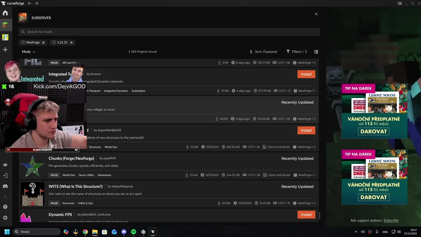Click Mods tag on WITS row

54,203
